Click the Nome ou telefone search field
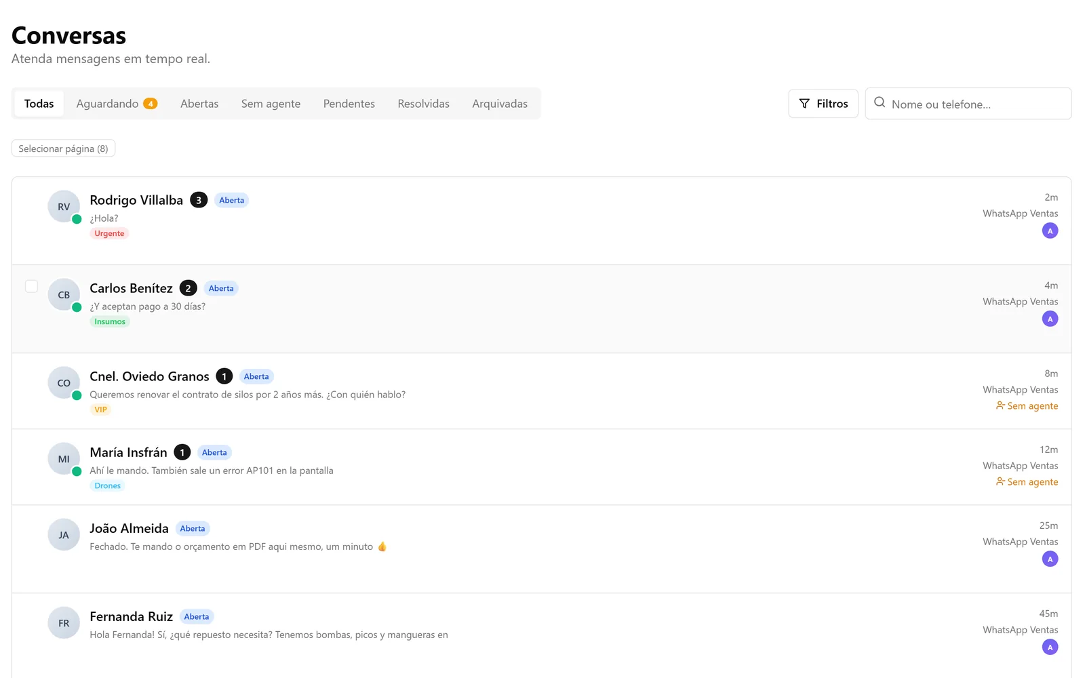Viewport: 1085px width, 678px height. 968,104
